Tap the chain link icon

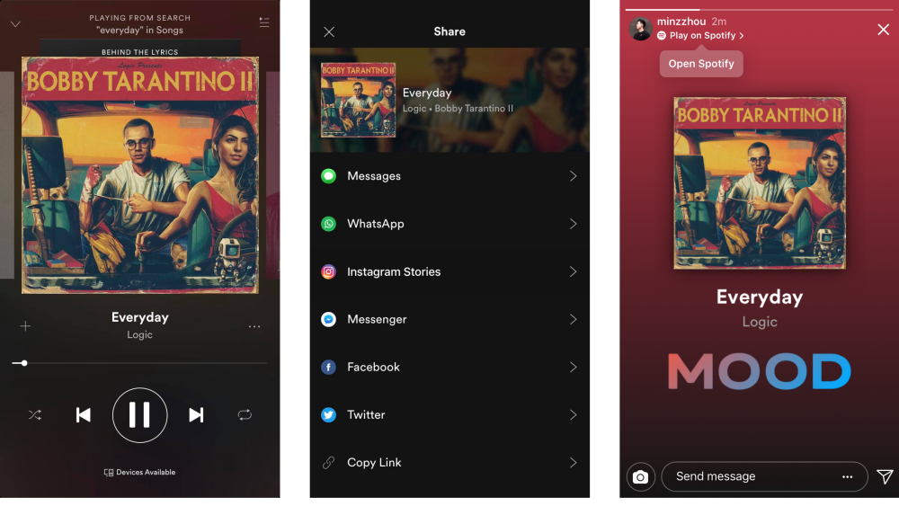click(328, 463)
